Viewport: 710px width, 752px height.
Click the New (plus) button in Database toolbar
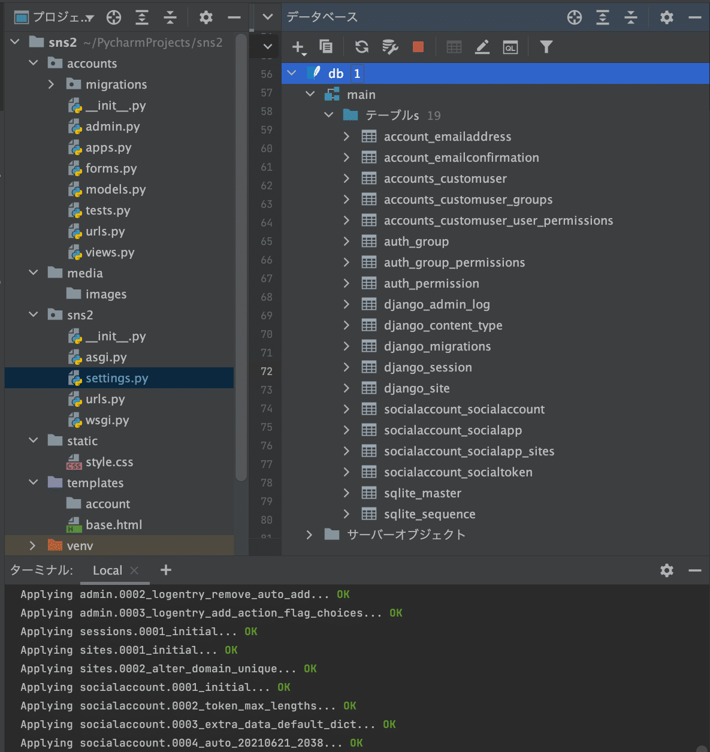[298, 47]
